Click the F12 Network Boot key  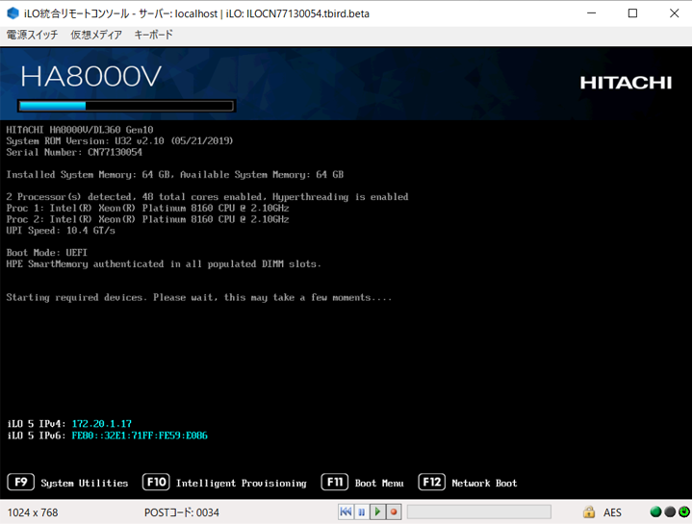432,482
